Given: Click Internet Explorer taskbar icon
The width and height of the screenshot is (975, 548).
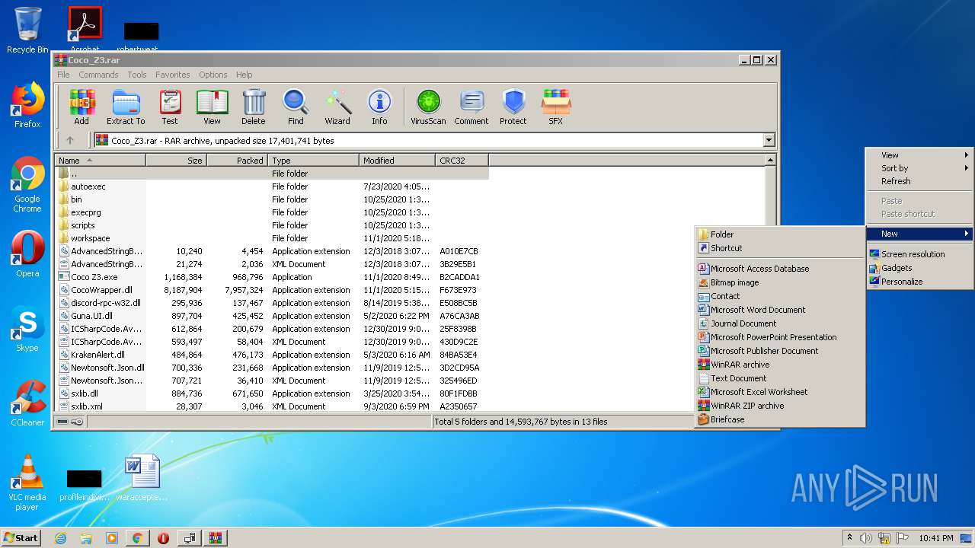Looking at the screenshot, I should (60, 538).
